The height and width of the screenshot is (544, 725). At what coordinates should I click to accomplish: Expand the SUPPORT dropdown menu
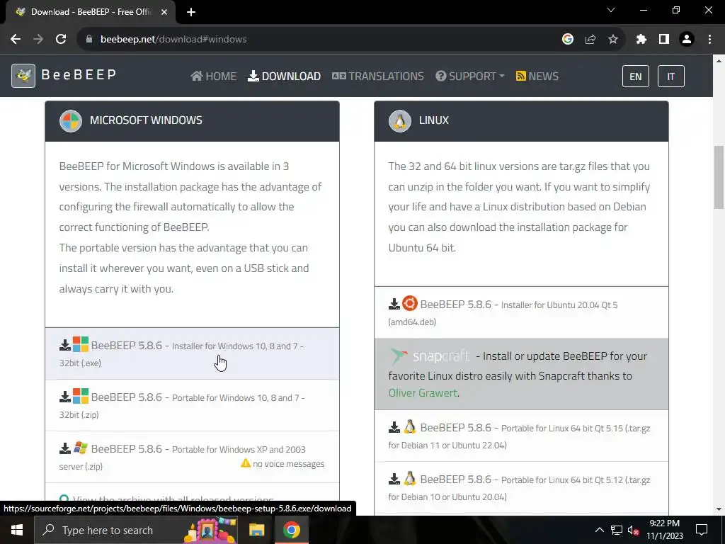[x=470, y=76]
